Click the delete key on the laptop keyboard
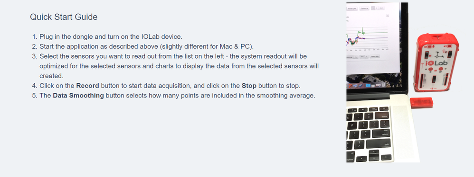The image size is (474, 177). [x=382, y=115]
